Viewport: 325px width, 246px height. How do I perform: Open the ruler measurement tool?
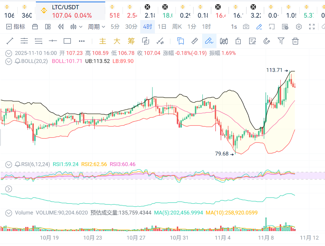point(195,41)
